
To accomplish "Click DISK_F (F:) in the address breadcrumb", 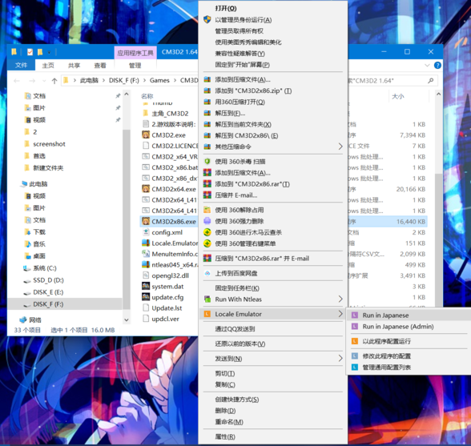I will point(123,81).
